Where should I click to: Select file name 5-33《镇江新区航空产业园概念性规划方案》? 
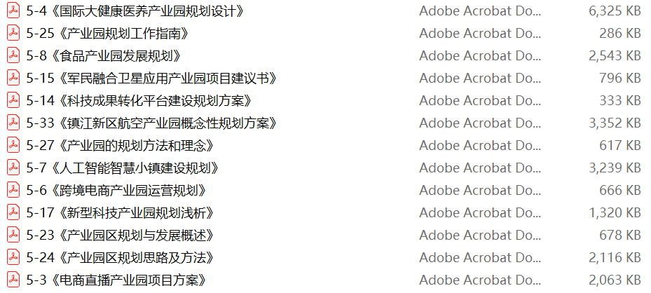click(151, 123)
